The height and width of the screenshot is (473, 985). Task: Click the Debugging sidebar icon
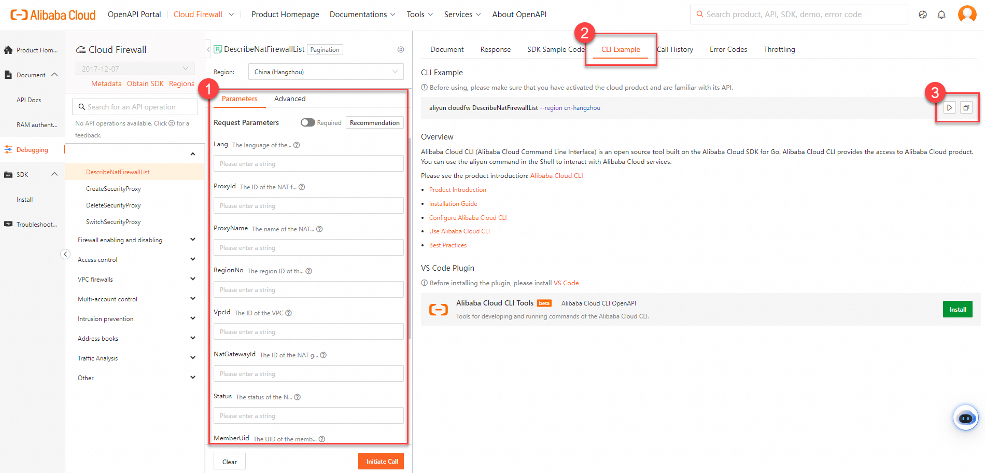8,150
